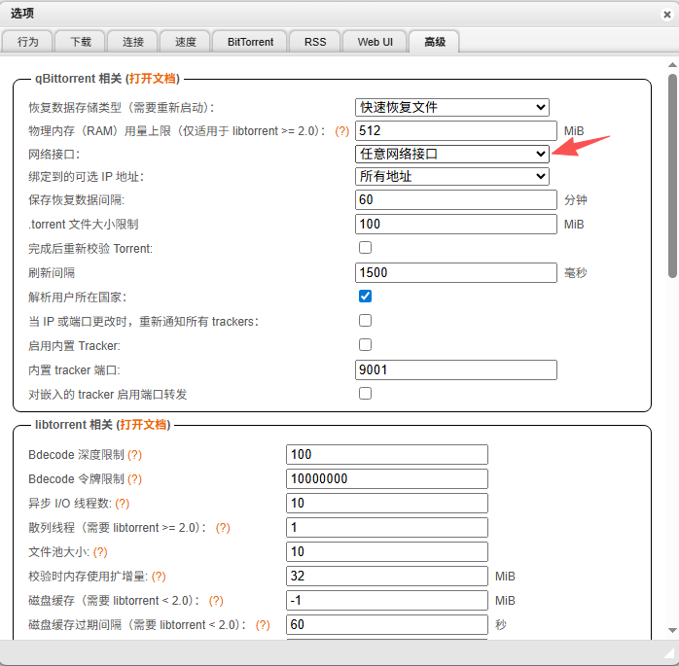The width and height of the screenshot is (679, 666).
Task: Click the 内置 tracker 端口 input field
Action: click(x=456, y=369)
